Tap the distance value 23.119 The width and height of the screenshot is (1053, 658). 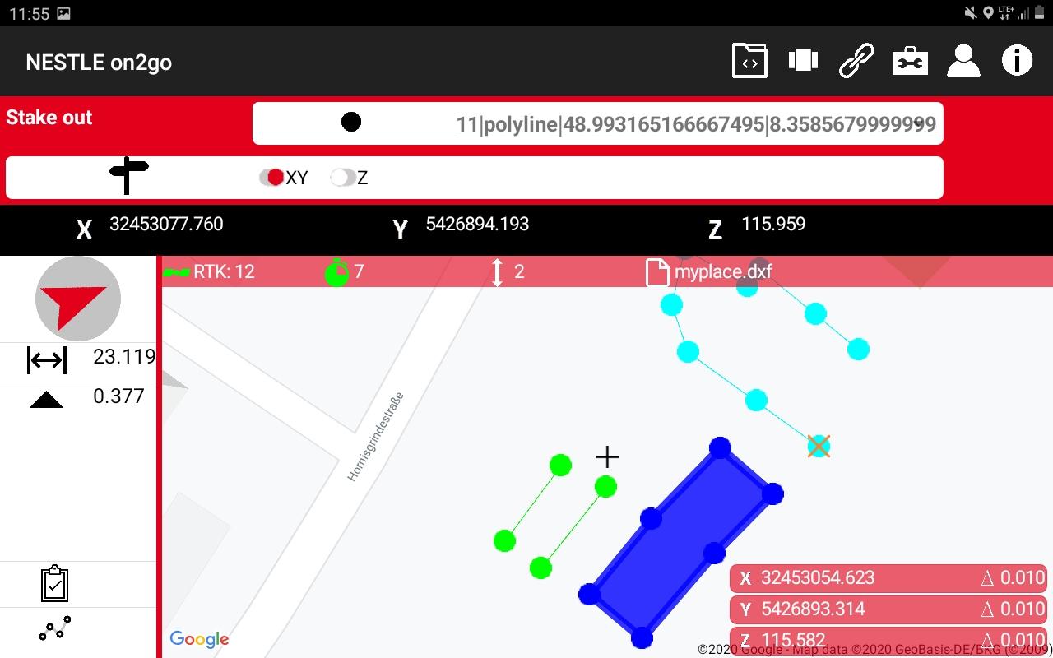coord(124,356)
